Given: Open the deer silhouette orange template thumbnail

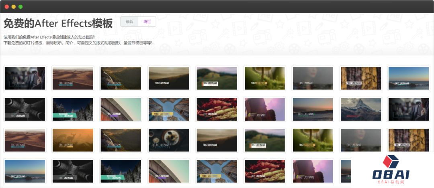Looking at the screenshot, I should pos(73,140).
